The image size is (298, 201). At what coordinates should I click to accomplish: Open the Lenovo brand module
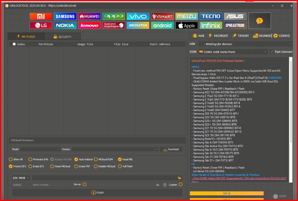click(89, 25)
